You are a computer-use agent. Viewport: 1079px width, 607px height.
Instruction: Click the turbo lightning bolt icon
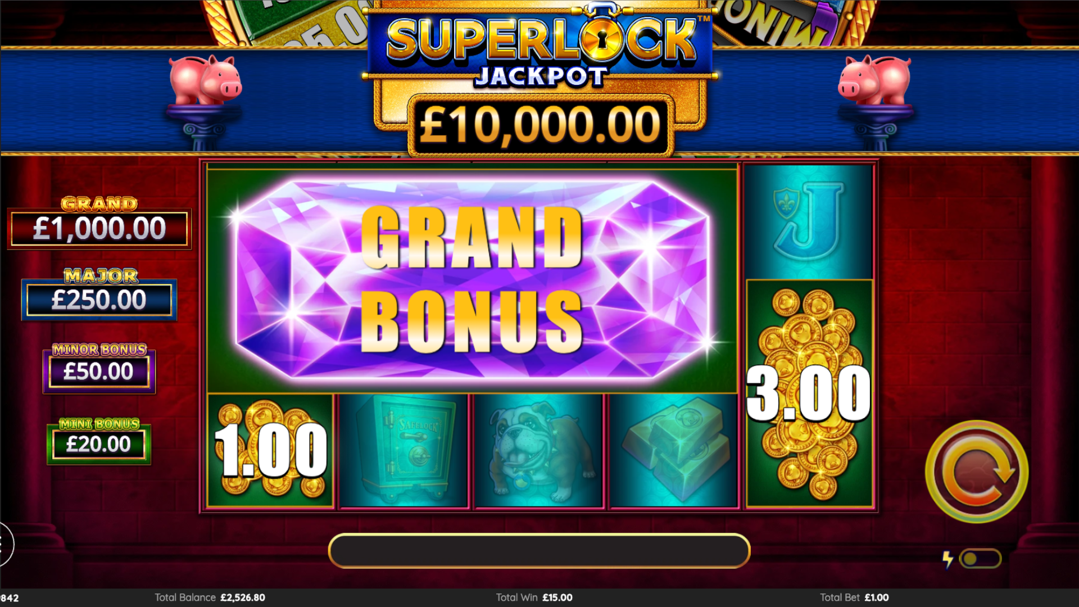[948, 559]
